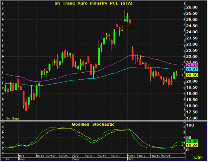Click the chart title Sri Trang Agro Industry PCL (STA)

[93, 3]
